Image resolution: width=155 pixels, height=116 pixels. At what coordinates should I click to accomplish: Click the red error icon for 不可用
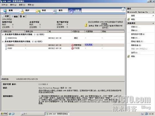[73, 48]
